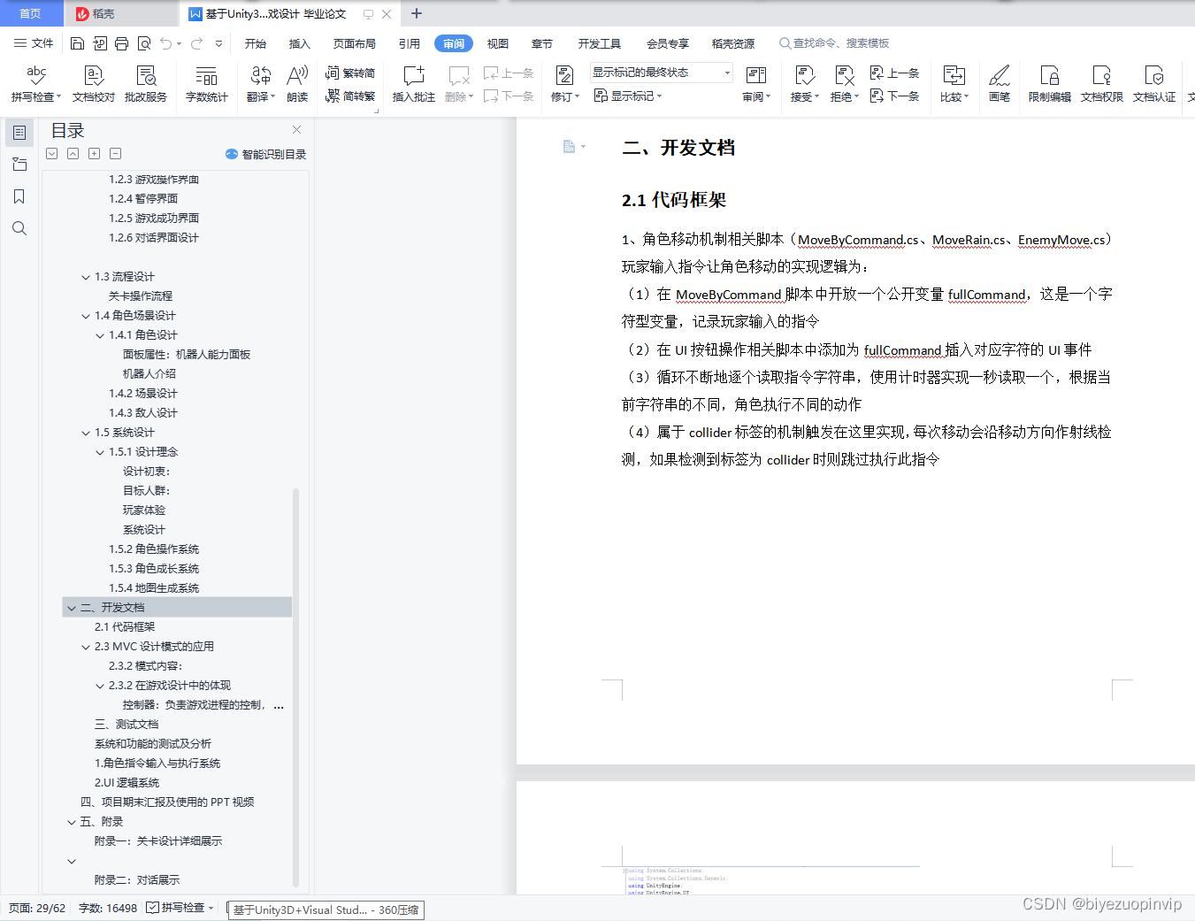Convert to traditional Chinese (繁转简)
1195x921 pixels.
pyautogui.click(x=350, y=73)
